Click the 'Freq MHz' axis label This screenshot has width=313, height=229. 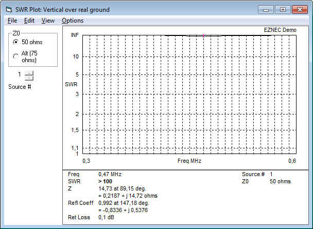189,161
